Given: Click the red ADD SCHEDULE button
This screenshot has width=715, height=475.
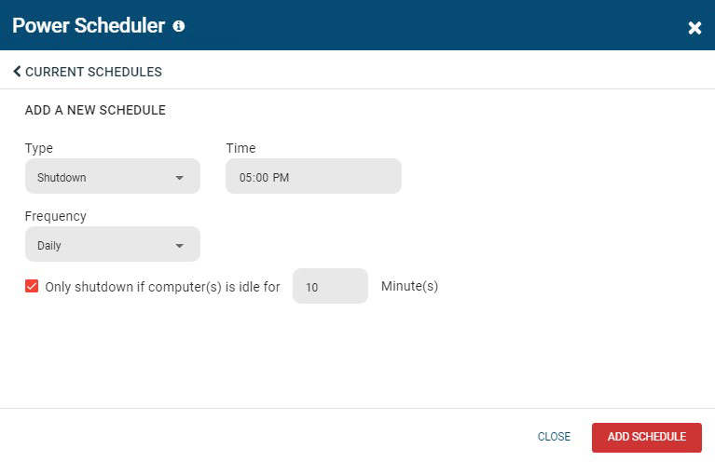Looking at the screenshot, I should 647,438.
